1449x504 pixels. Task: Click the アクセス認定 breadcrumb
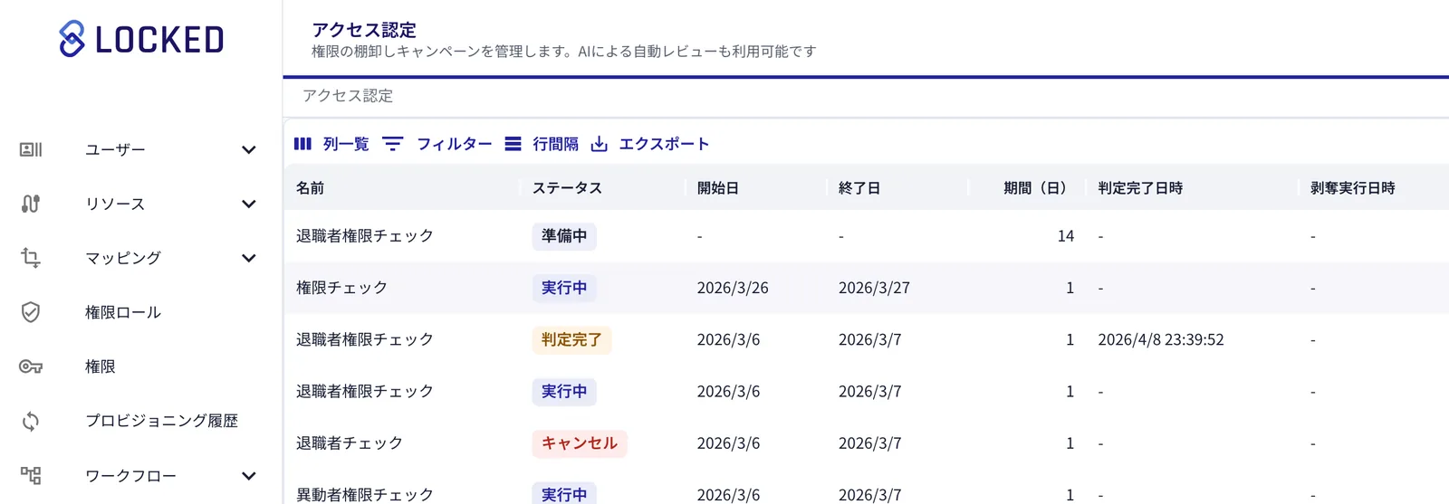348,96
